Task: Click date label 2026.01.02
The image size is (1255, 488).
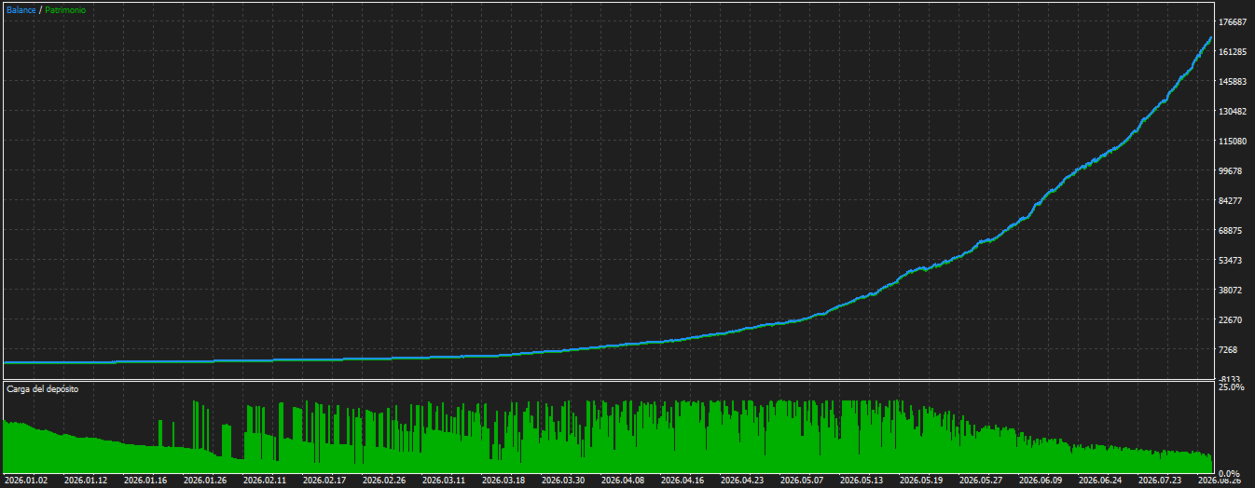Action: (x=26, y=481)
